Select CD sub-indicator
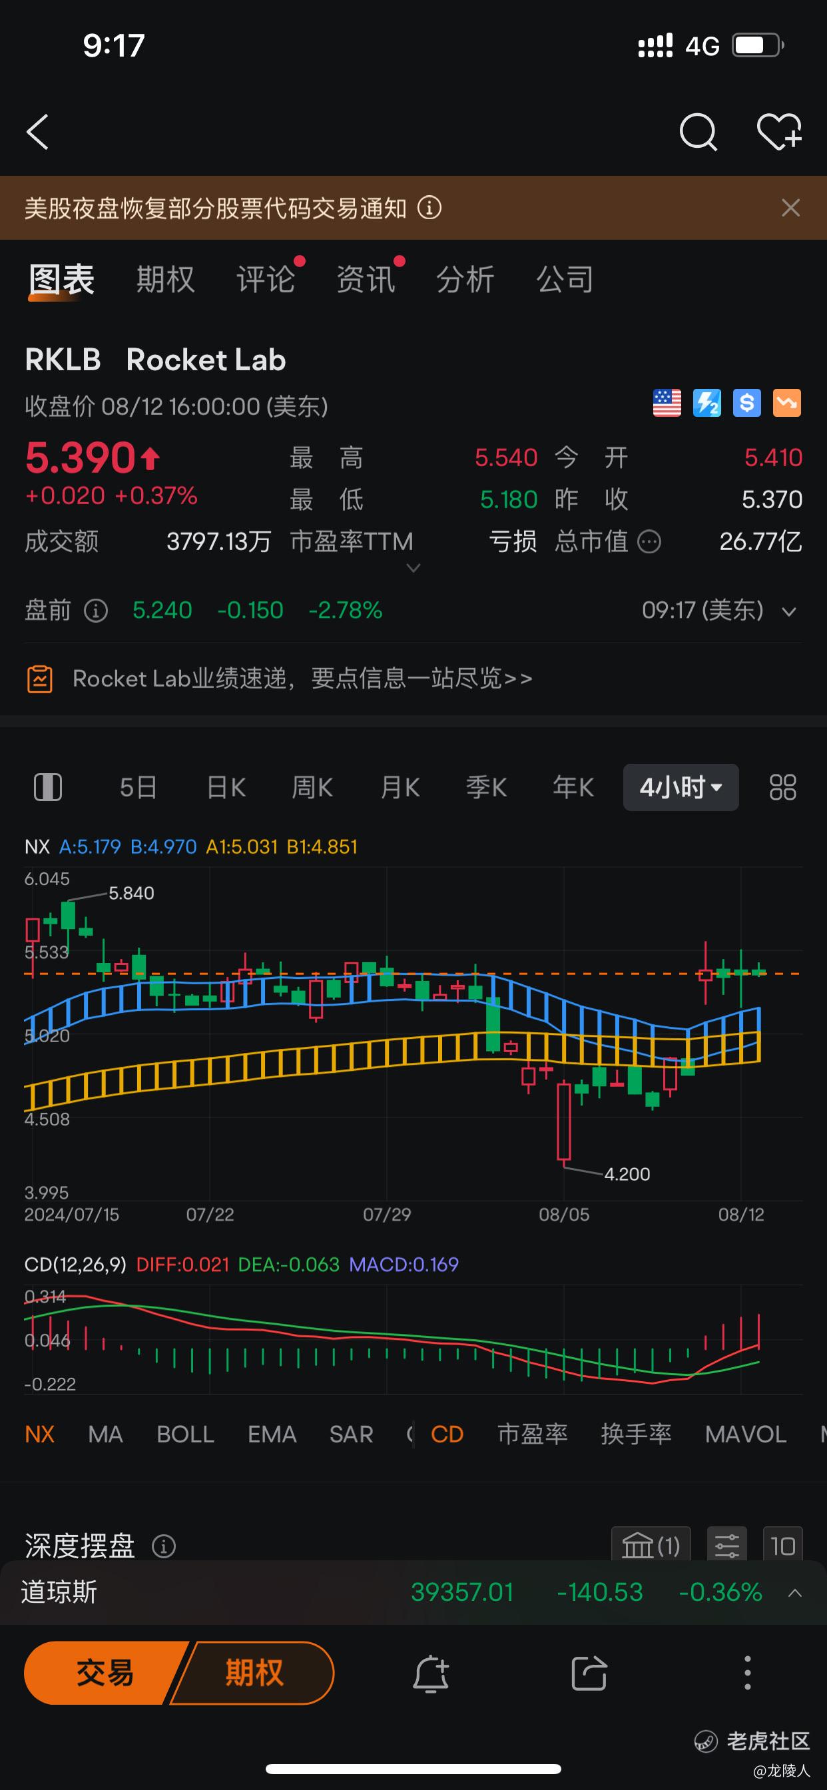Image resolution: width=827 pixels, height=1790 pixels. click(x=447, y=1434)
